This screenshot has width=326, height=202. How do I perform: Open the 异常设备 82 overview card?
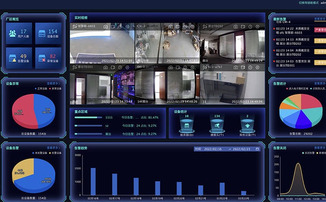click(x=48, y=58)
